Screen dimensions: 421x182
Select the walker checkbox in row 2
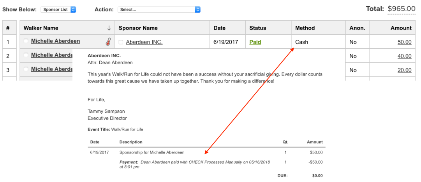click(x=26, y=55)
